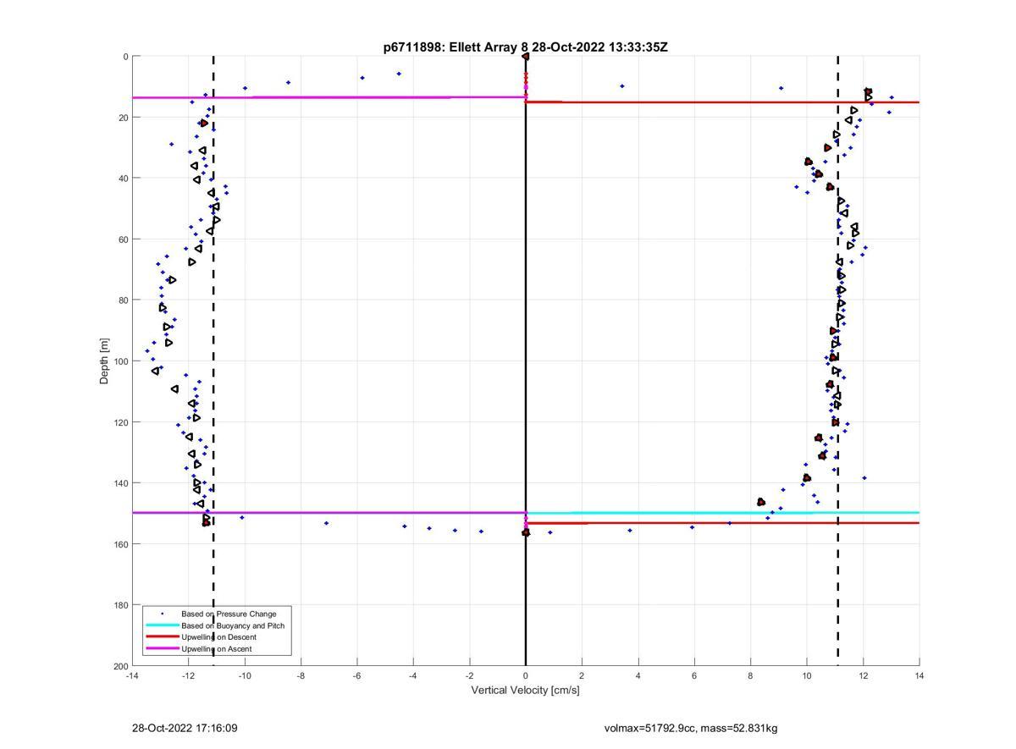Click legend entry 'Upwelling on Ascent'
Viewport: 1016px width, 749px height.
(x=216, y=649)
